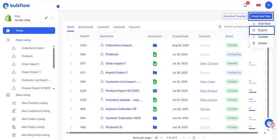Screen dimensions: 277x140
Task: Open the notifications bell
Action: (x=245, y=5)
